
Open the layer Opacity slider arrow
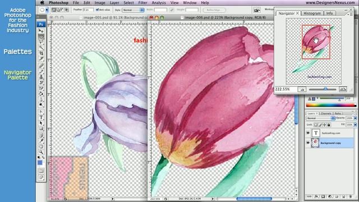pyautogui.click(x=355, y=118)
